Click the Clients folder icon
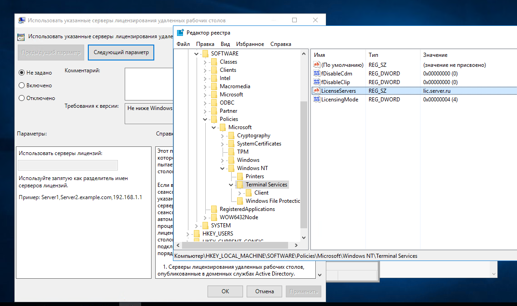The width and height of the screenshot is (517, 306). click(214, 70)
